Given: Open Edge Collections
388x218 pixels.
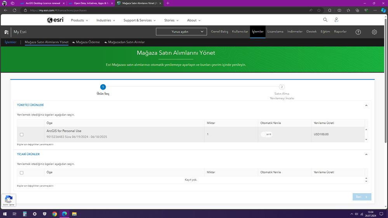Looking at the screenshot, I should (357, 10).
